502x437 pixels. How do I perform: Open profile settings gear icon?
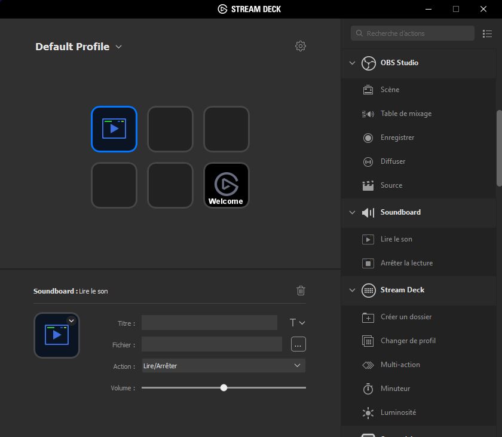(x=300, y=46)
